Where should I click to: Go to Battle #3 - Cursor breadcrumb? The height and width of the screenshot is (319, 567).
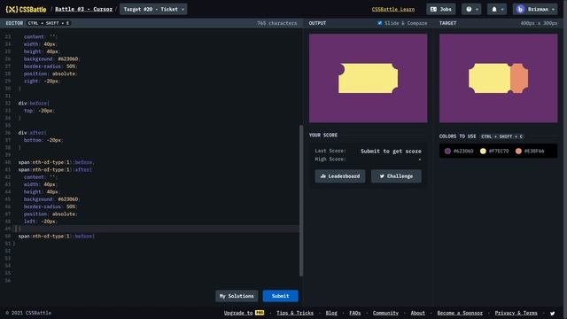tap(83, 9)
